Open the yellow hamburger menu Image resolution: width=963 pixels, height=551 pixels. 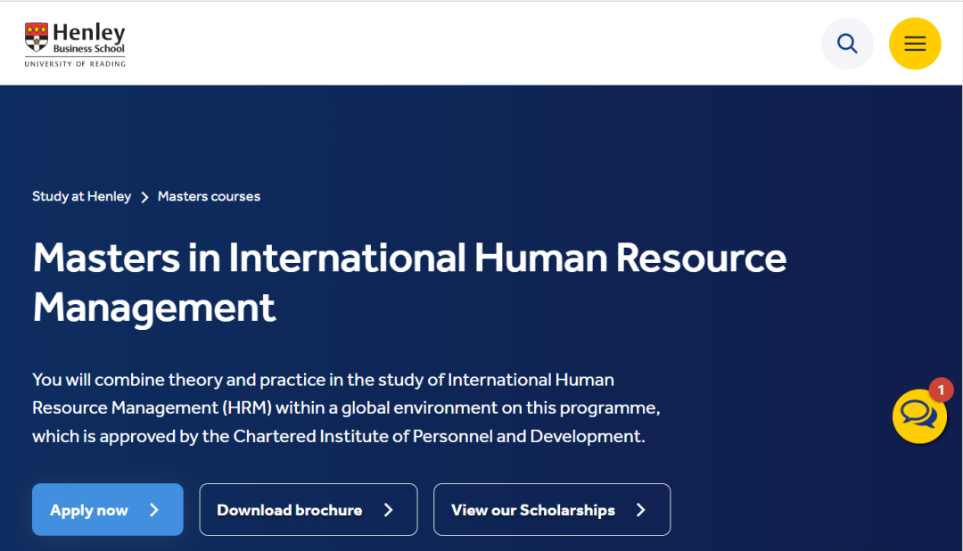(915, 44)
